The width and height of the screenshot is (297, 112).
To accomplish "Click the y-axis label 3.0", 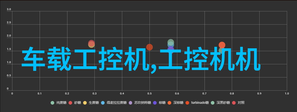I will point(9,9).
